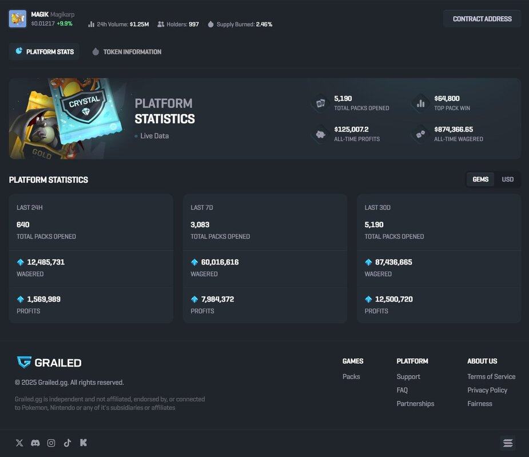Open the Terms of Service link

pyautogui.click(x=491, y=376)
